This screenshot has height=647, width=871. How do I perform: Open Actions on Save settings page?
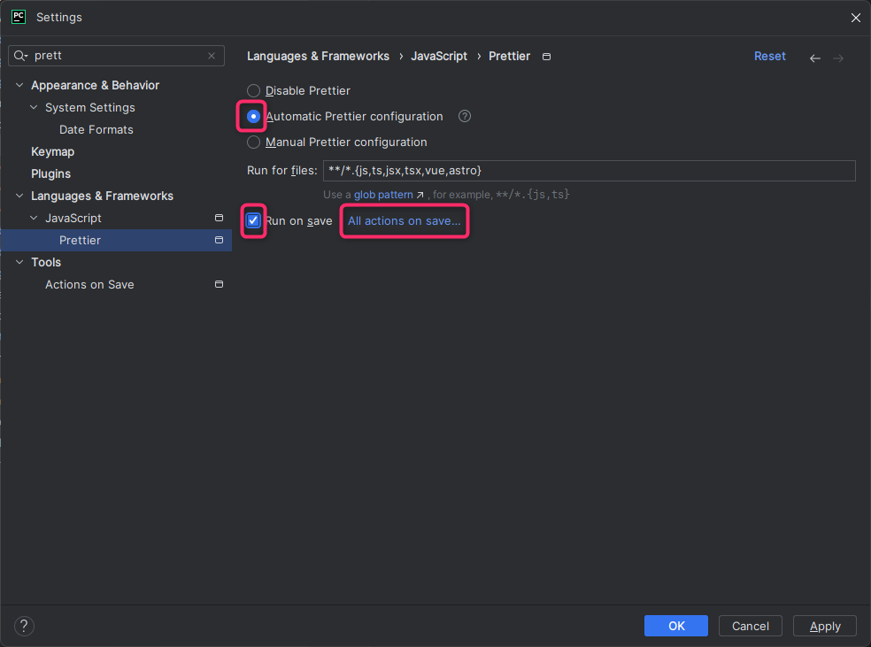89,284
